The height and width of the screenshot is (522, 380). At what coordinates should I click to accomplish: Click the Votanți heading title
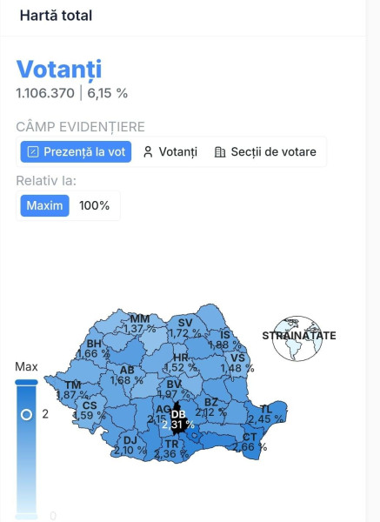pos(59,70)
